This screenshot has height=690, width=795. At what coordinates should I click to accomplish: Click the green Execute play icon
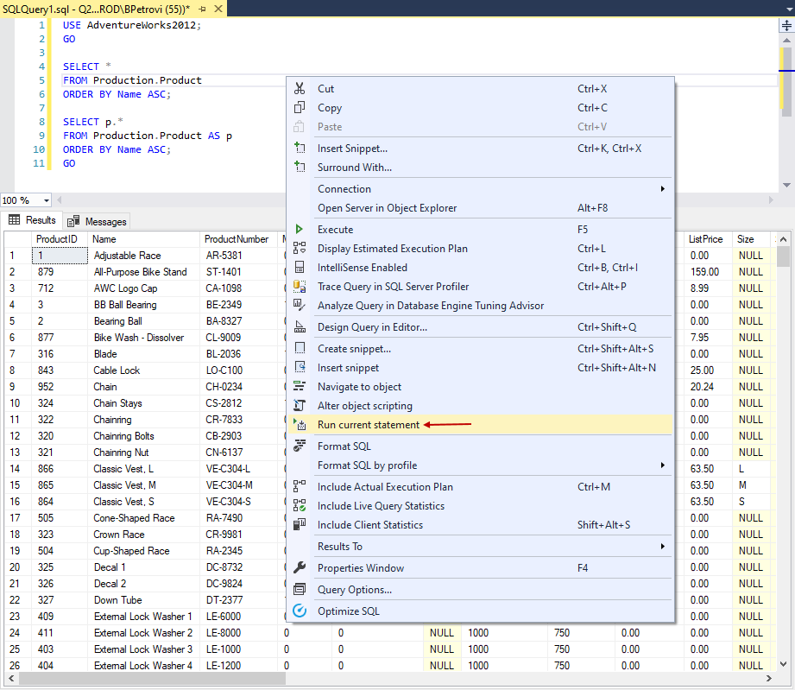click(x=300, y=230)
